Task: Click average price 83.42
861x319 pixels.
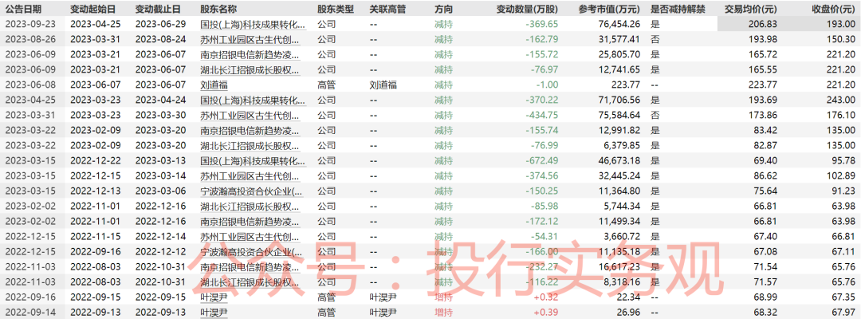Action: tap(766, 131)
